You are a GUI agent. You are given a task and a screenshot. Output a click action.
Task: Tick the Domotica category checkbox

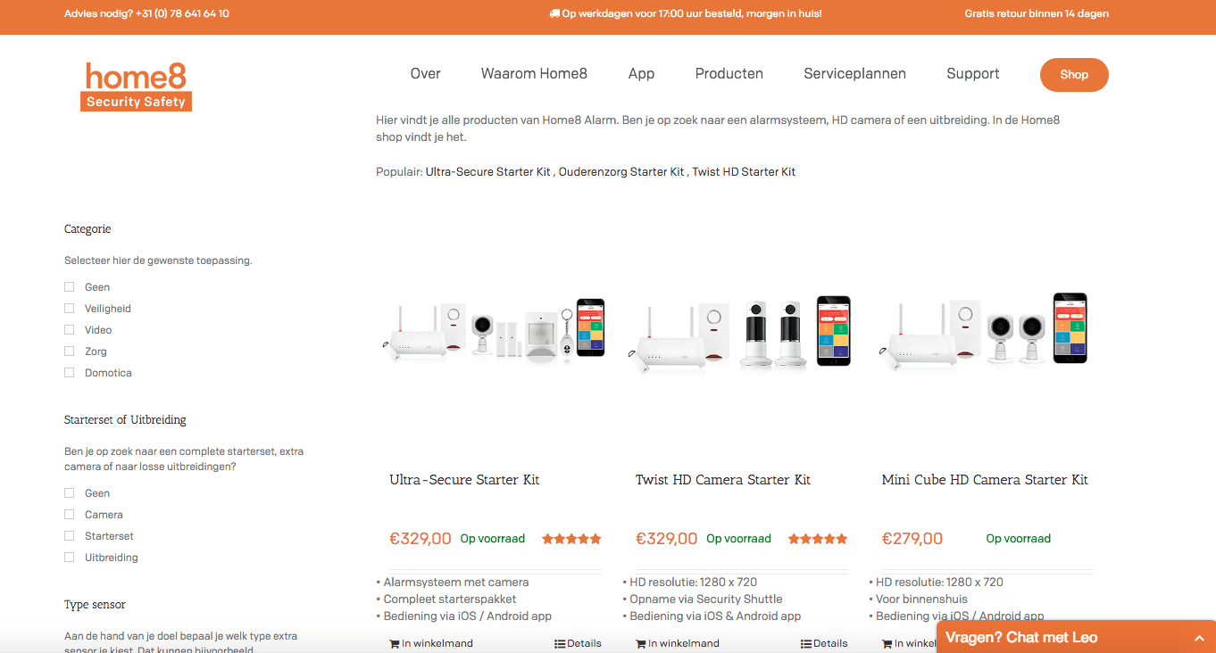tap(69, 373)
